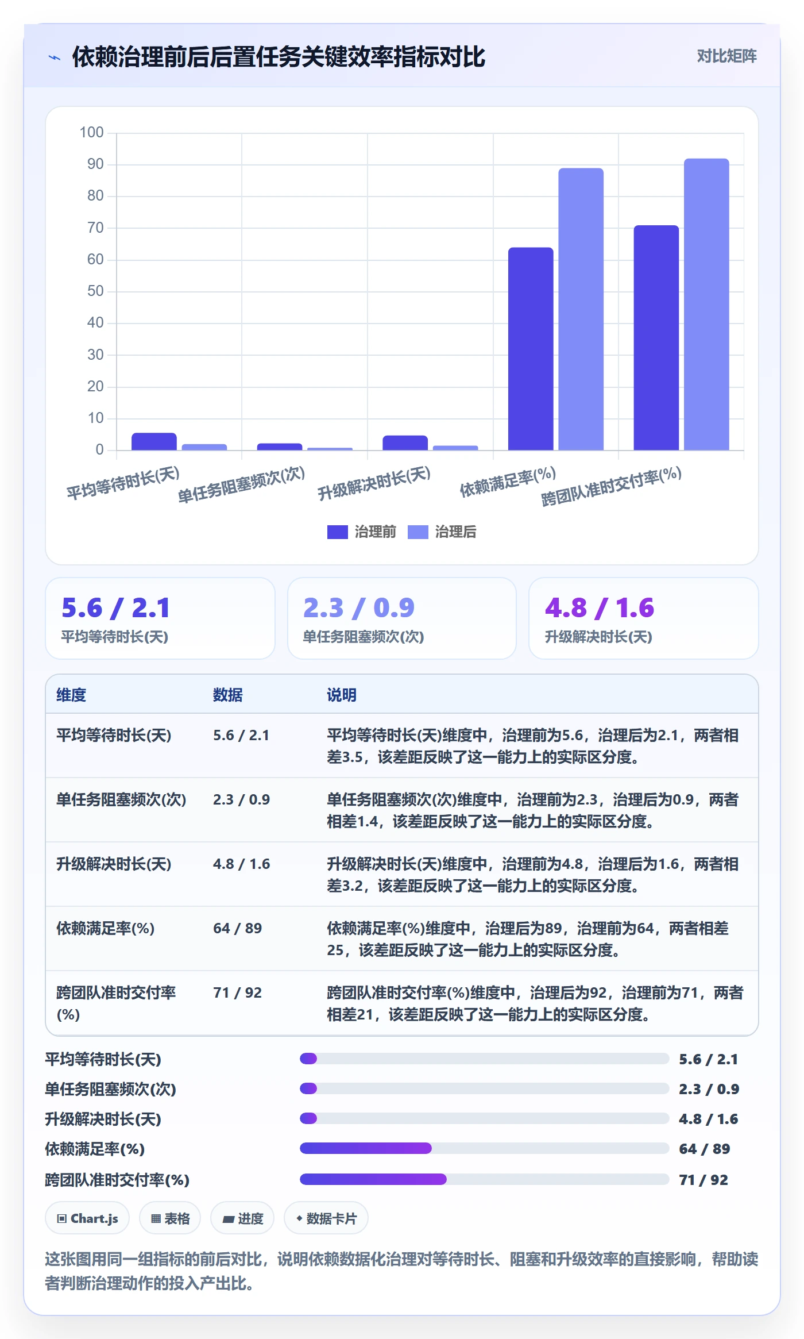The width and height of the screenshot is (804, 1339).
Task: Click the 升级解决时长(天) progress bar
Action: tap(485, 1118)
